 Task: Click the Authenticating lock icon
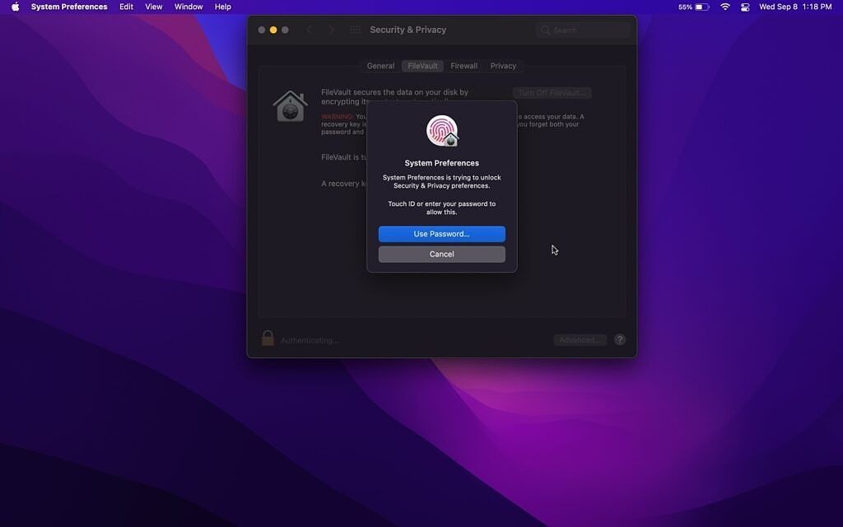pyautogui.click(x=268, y=338)
